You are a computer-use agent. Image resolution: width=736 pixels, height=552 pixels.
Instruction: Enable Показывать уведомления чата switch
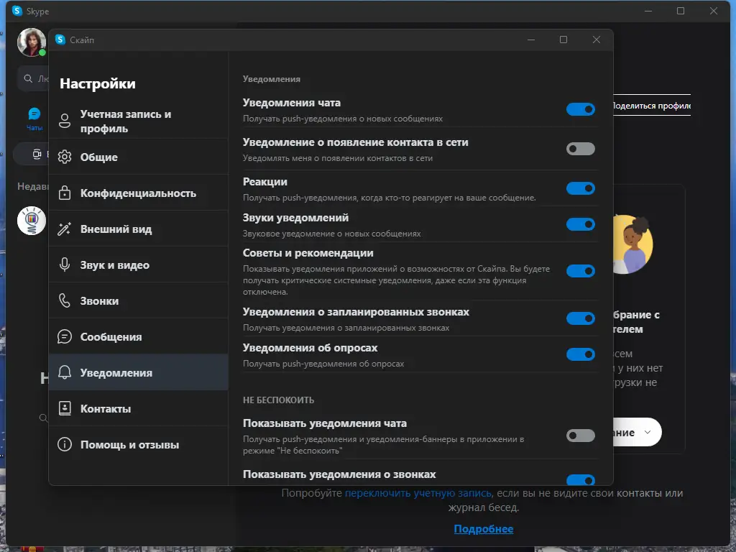coord(581,436)
